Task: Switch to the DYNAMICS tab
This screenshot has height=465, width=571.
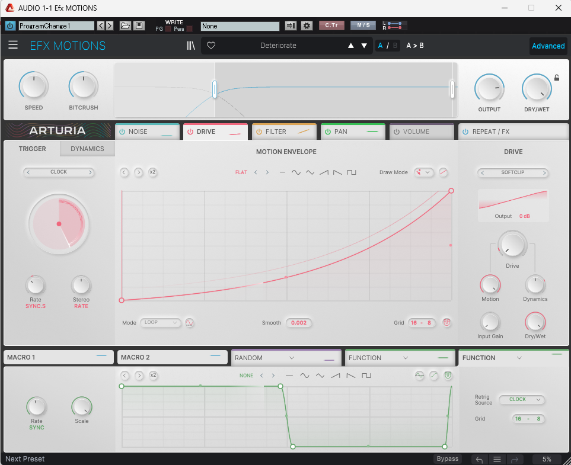Action: coord(87,149)
